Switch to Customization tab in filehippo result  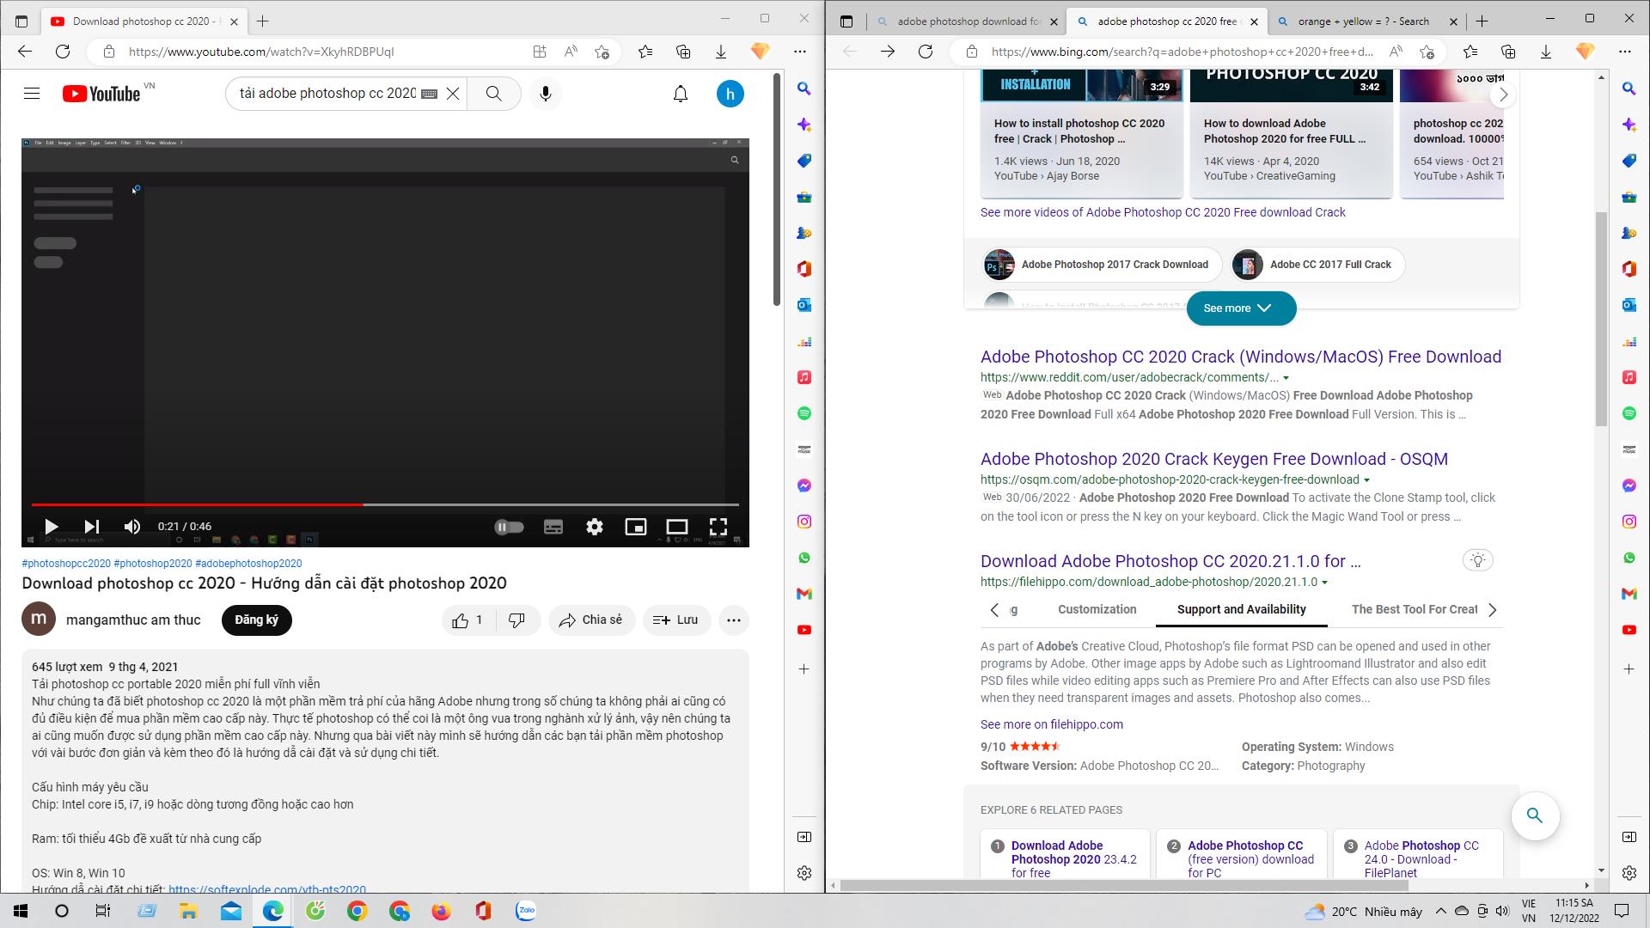(1097, 609)
